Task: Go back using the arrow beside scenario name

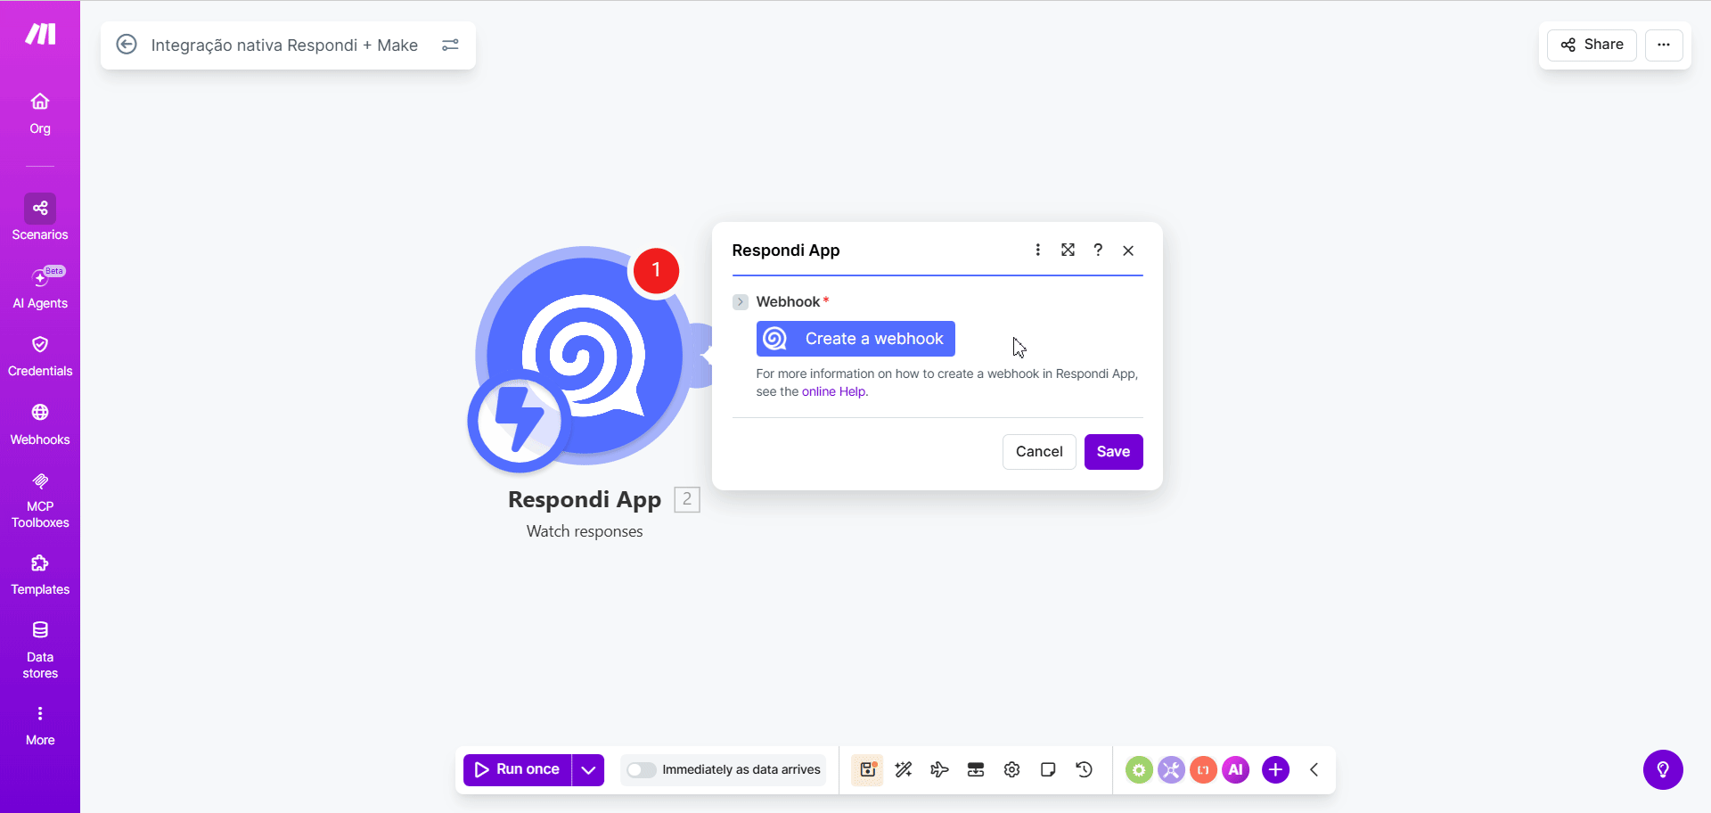Action: 127,45
